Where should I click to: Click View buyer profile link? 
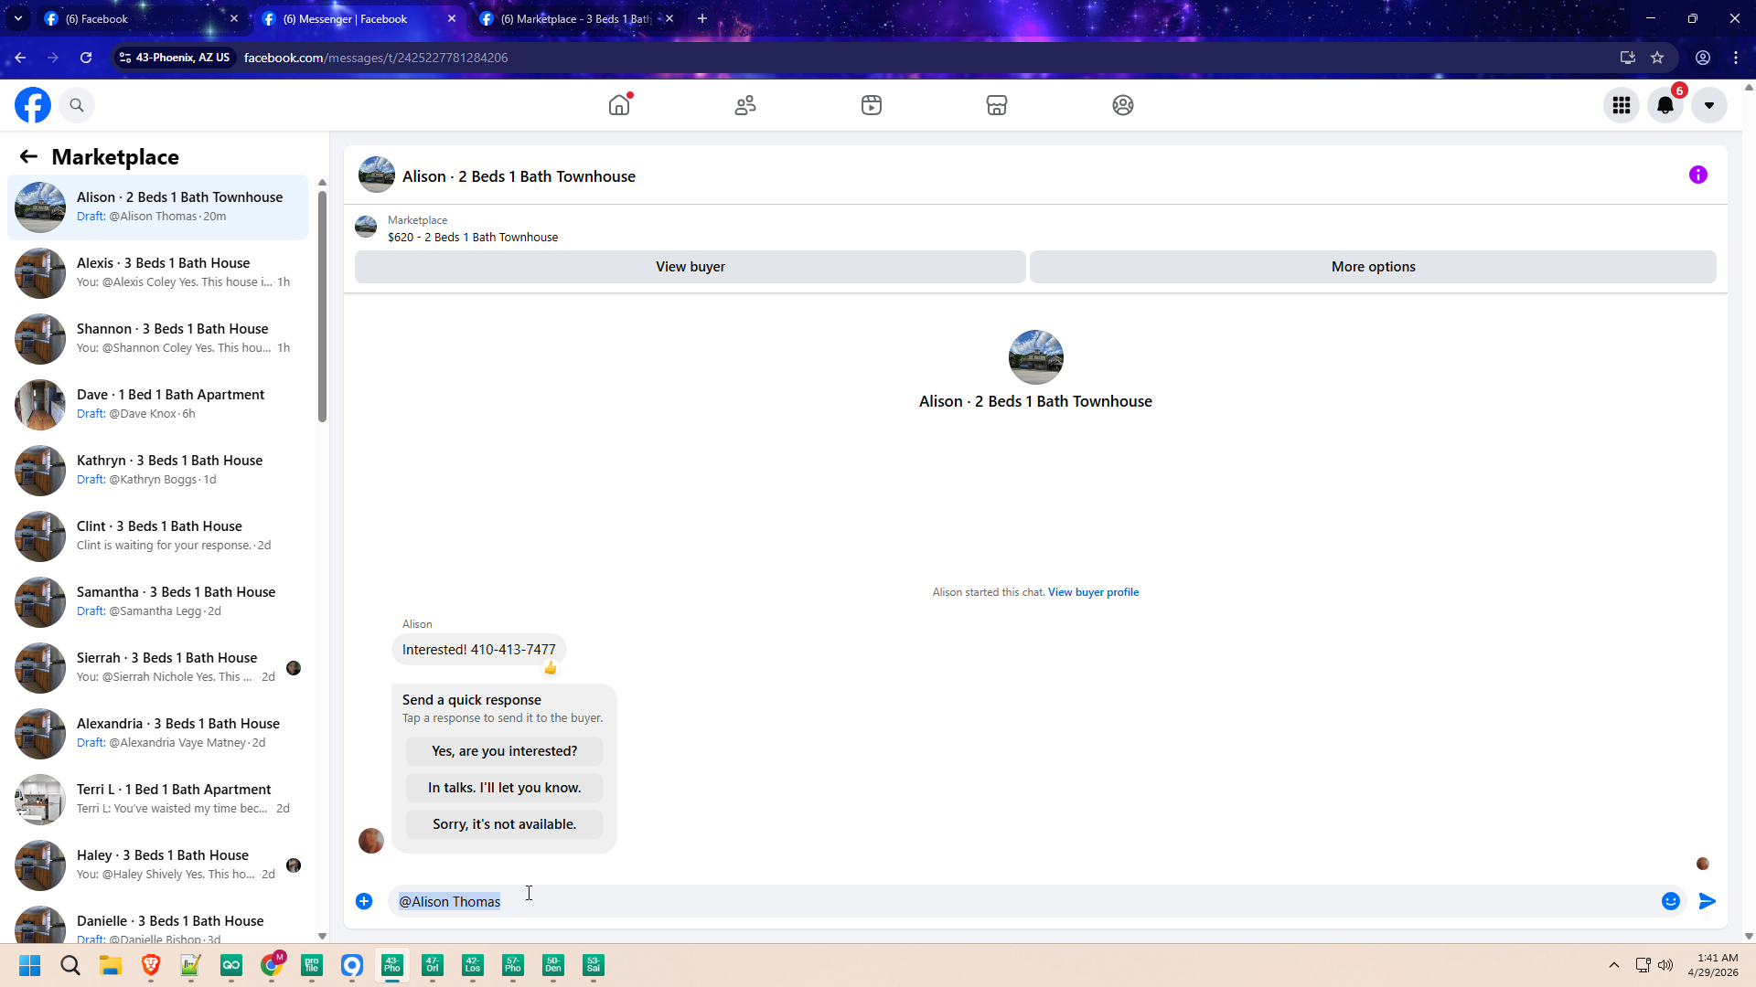coord(1093,592)
